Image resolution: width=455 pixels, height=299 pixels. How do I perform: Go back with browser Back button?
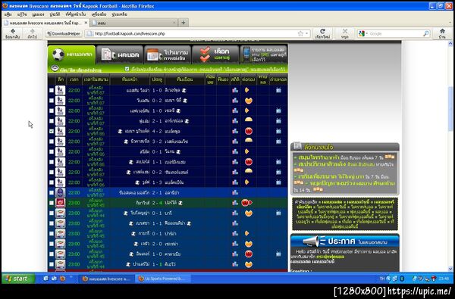tap(12, 33)
